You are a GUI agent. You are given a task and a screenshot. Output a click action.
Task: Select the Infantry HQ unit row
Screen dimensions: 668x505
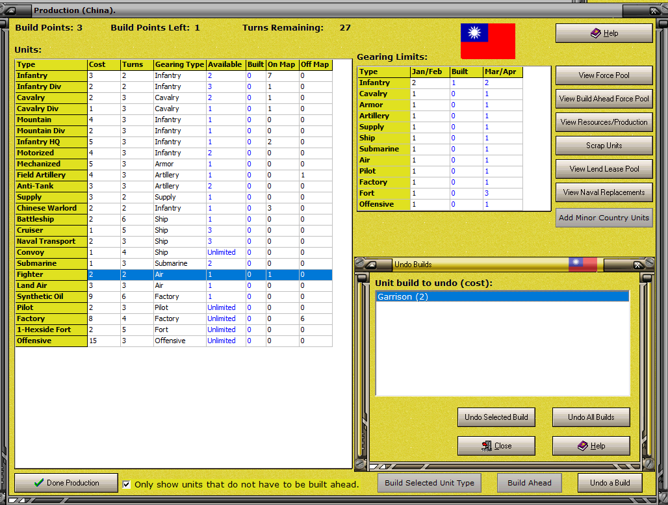(173, 142)
